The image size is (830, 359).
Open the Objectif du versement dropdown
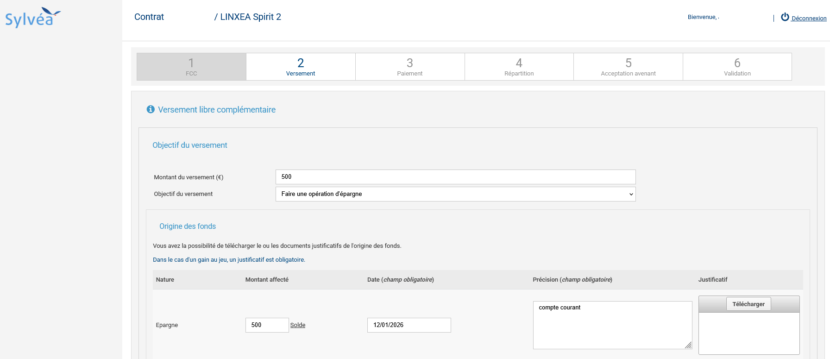point(455,194)
